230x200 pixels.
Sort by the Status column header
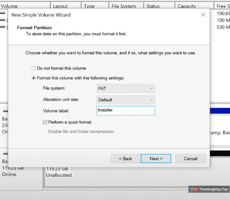pyautogui.click(x=159, y=6)
